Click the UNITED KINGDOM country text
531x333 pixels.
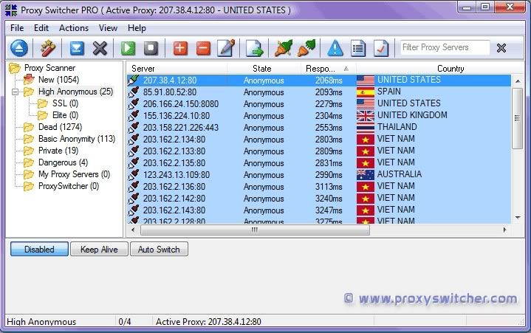(x=412, y=115)
